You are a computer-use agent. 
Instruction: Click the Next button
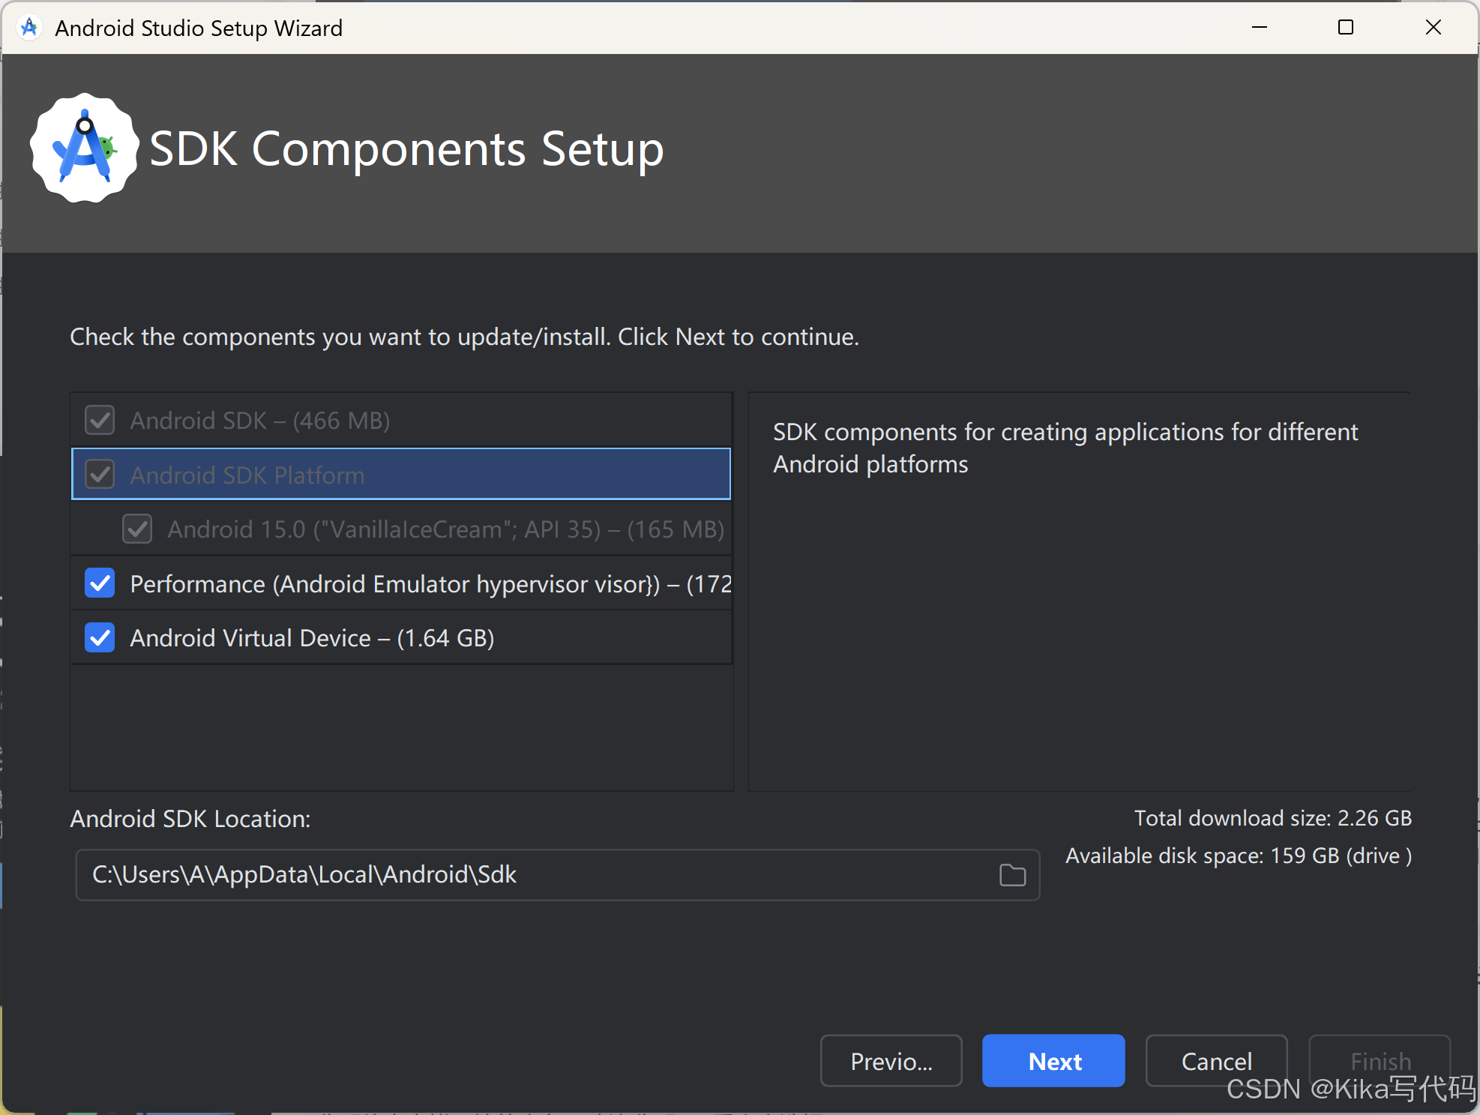[1053, 1061]
